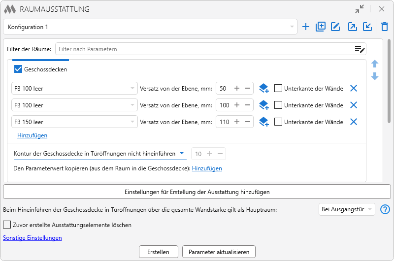The height and width of the screenshot is (261, 394).
Task: Duplicate the current configuration
Action: pyautogui.click(x=321, y=27)
